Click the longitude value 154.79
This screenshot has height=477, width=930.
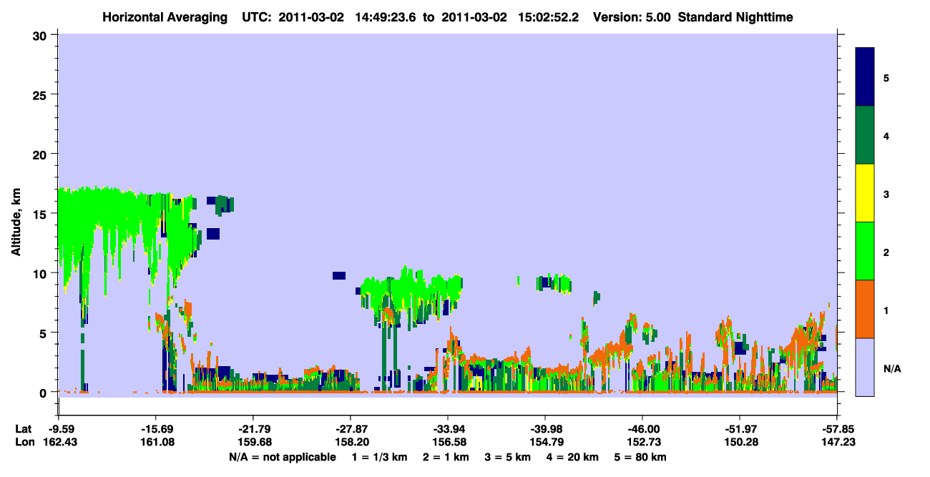(545, 443)
